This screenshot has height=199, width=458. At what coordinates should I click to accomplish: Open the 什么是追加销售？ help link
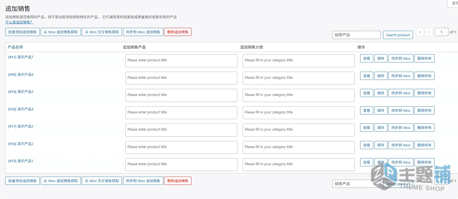(19, 22)
